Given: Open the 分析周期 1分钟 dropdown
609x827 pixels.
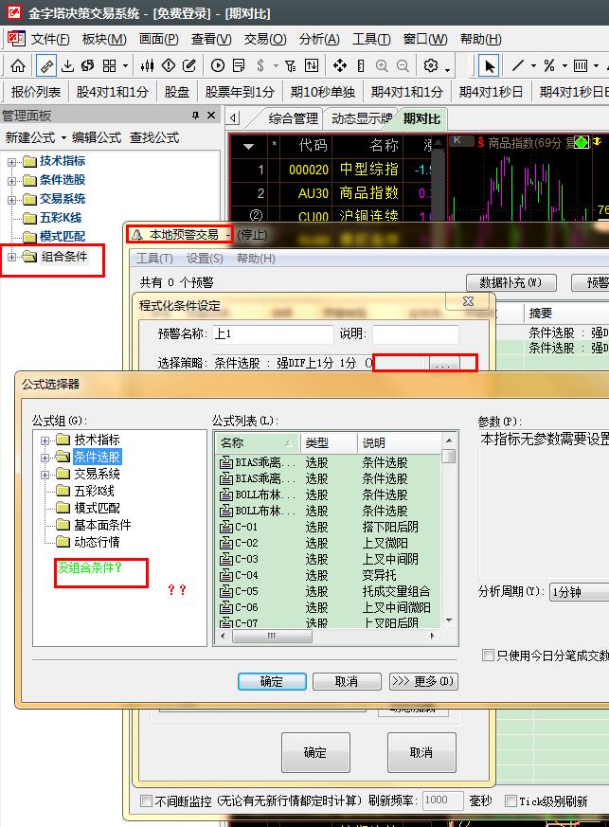Looking at the screenshot, I should pos(579,592).
